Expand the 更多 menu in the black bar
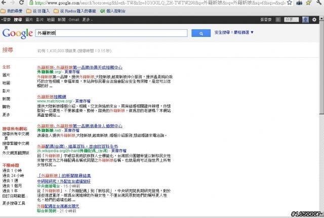324x218 pixels. [87, 20]
